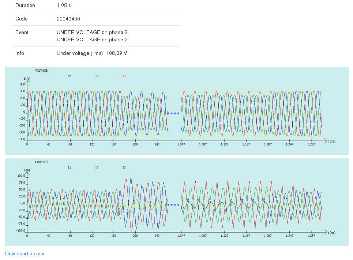
Task: Click the Event row label
Action: point(22,32)
